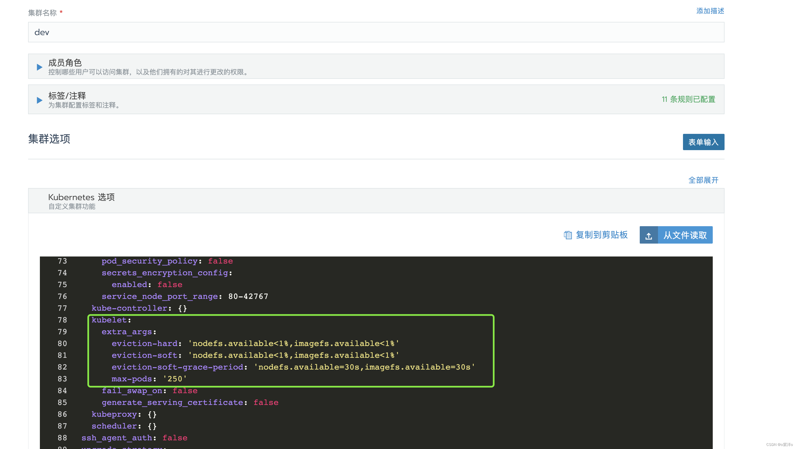The height and width of the screenshot is (449, 797).
Task: Click the 11 条规则已配置 status text
Action: pos(688,99)
